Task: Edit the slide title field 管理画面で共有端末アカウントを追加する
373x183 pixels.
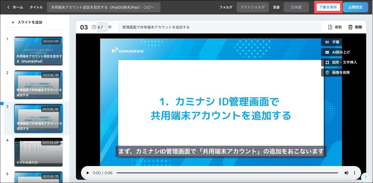Action: click(x=220, y=27)
